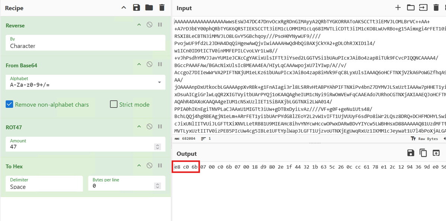Click the input line count indicator

[206, 139]
